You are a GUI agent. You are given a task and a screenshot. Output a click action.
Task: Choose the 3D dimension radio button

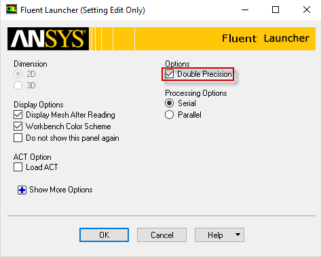[18, 86]
